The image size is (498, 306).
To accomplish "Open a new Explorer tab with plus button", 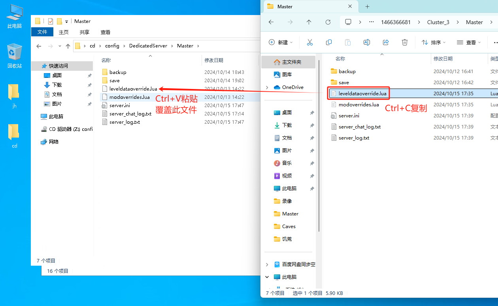I will [367, 6].
